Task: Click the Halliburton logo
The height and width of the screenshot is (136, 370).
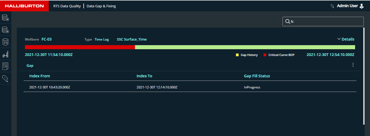Action: point(24,6)
